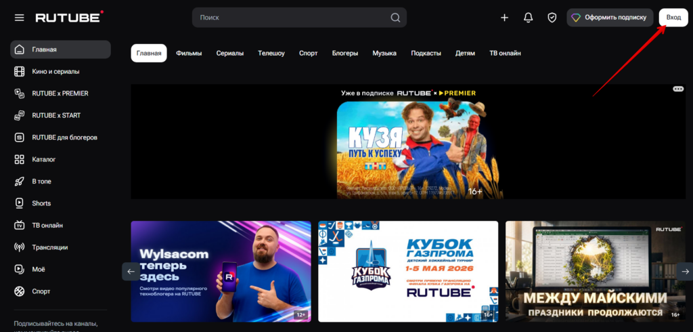Click the RUTUBE logo
This screenshot has width=693, height=332.
pyautogui.click(x=70, y=17)
